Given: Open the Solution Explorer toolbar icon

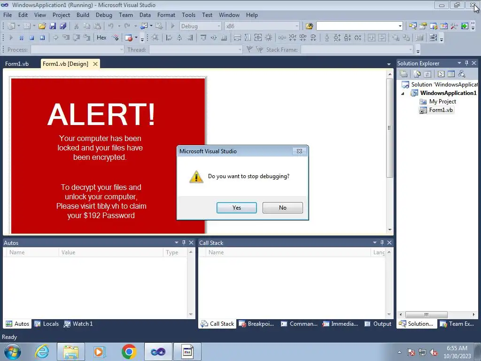Looking at the screenshot, I should 412,26.
